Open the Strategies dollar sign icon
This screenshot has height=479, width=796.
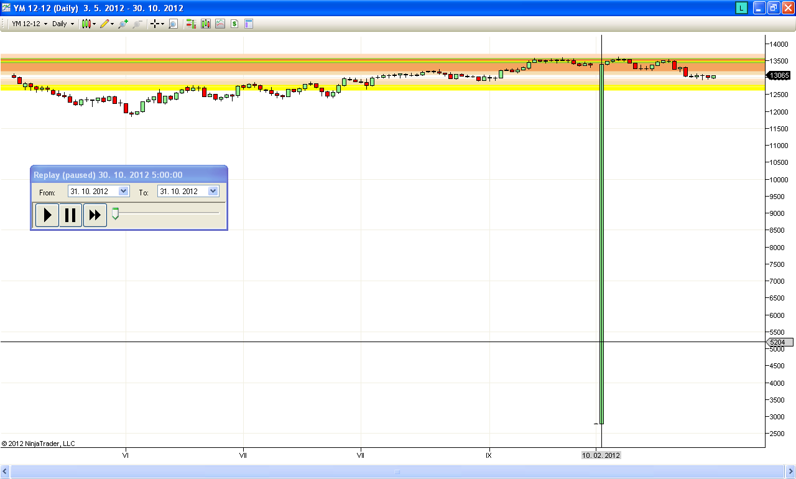pyautogui.click(x=234, y=24)
